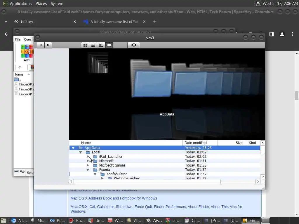Sort by the Size column
Screen dimensions: 299x224
coord(232,143)
